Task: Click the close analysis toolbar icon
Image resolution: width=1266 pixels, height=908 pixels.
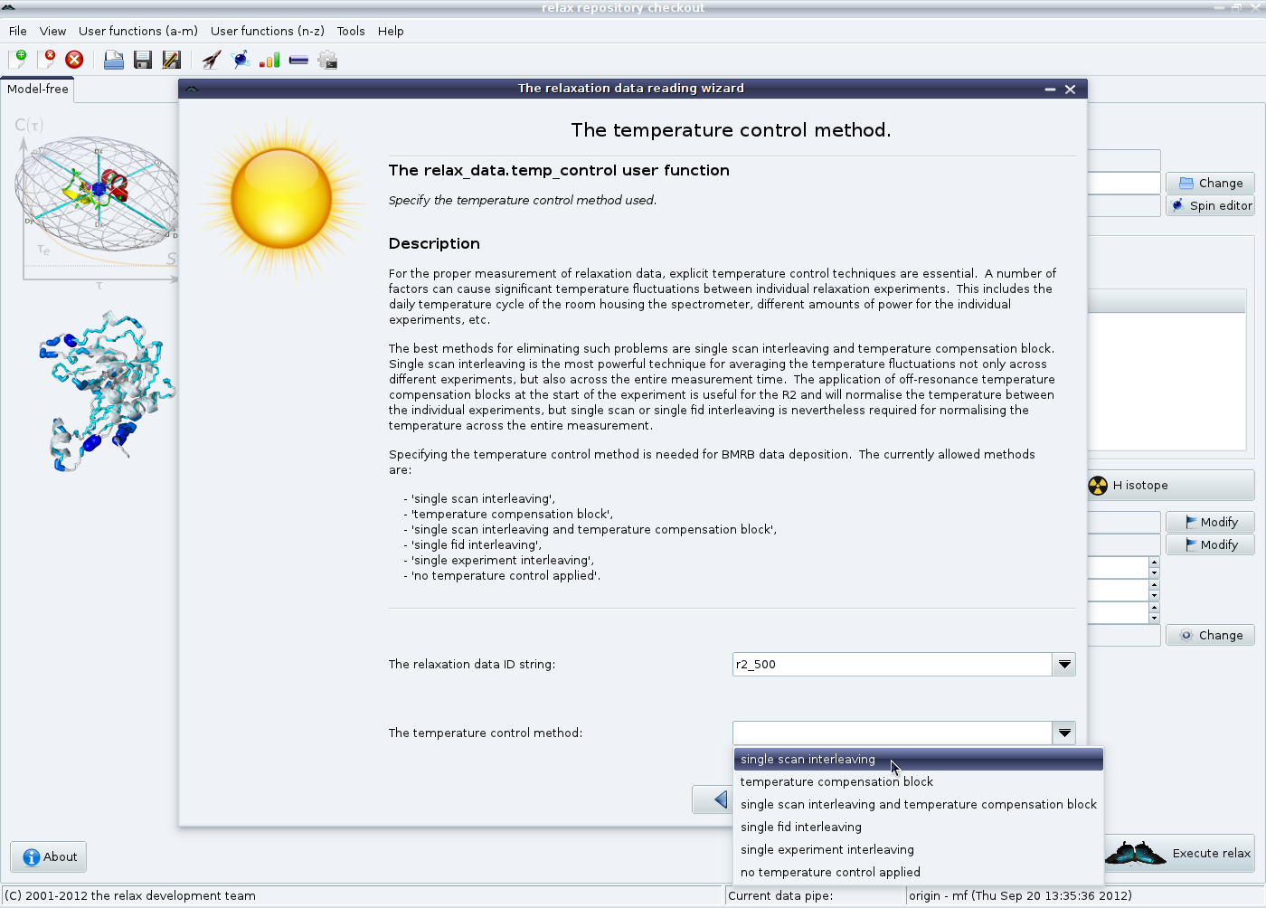Action: click(x=46, y=60)
